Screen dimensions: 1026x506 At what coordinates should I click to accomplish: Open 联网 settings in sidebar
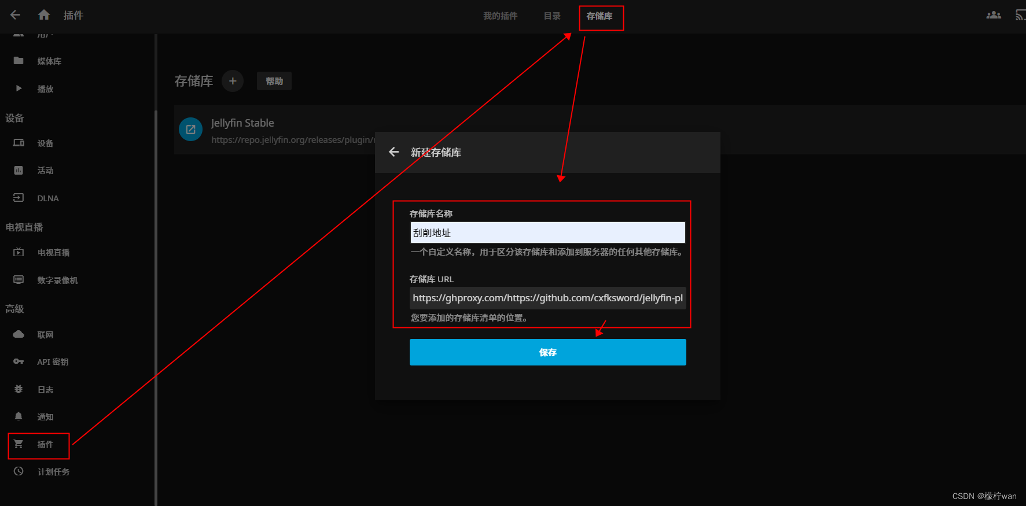coord(45,335)
